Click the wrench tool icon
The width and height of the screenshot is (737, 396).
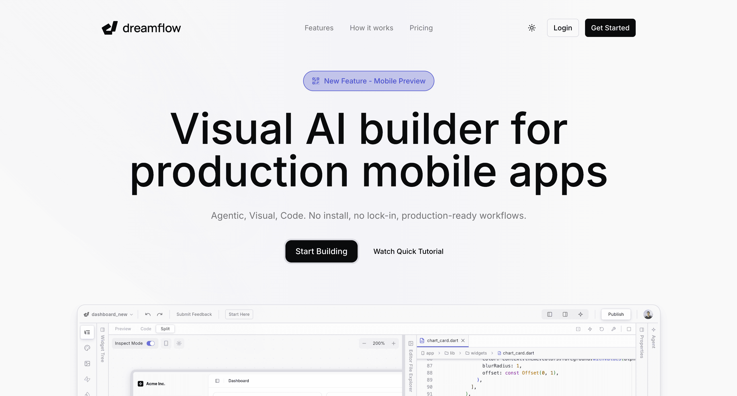613,329
